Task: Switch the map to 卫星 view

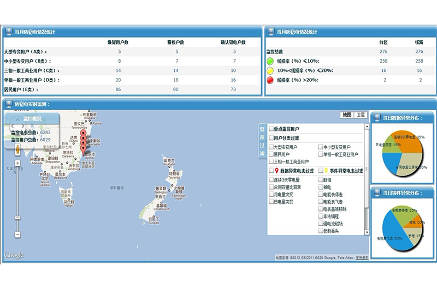Action: (x=361, y=115)
